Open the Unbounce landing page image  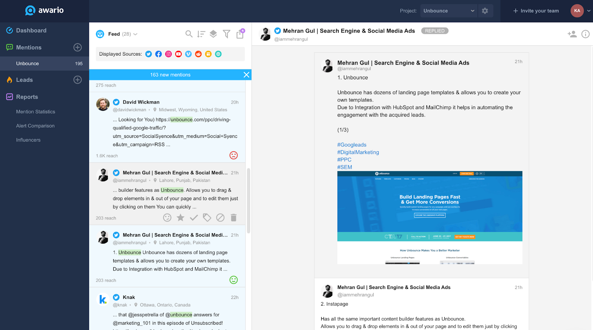430,218
